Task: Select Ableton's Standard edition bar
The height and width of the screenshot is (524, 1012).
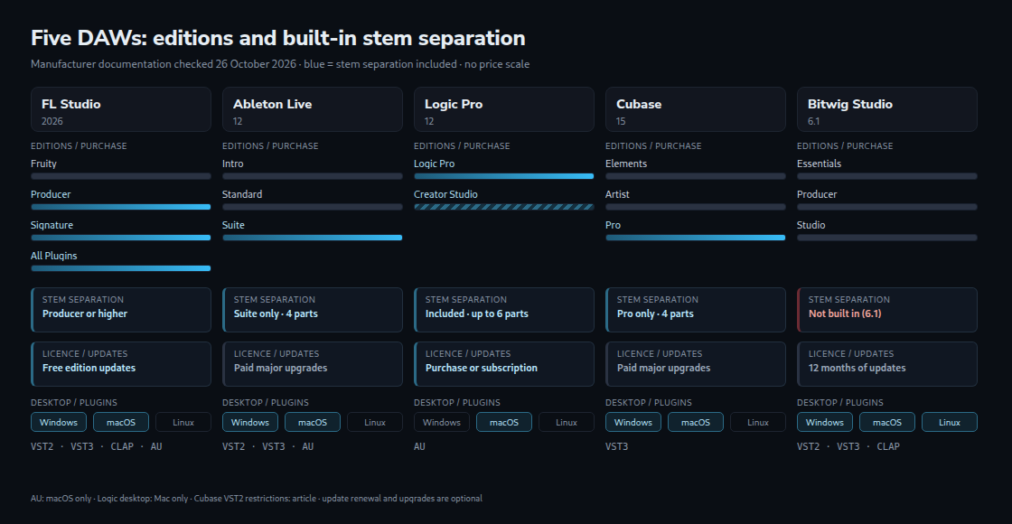Action: [313, 207]
